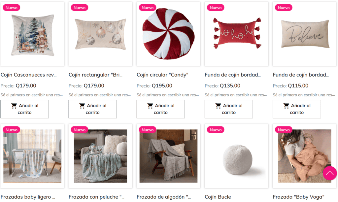Image resolution: width=338 pixels, height=202 pixels.
Task: Open the Cojín Bucle product link
Action: click(x=218, y=197)
